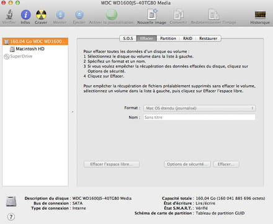This screenshot has height=224, width=273.
Task: Click the Vérifier microscope icon
Action: click(9, 15)
